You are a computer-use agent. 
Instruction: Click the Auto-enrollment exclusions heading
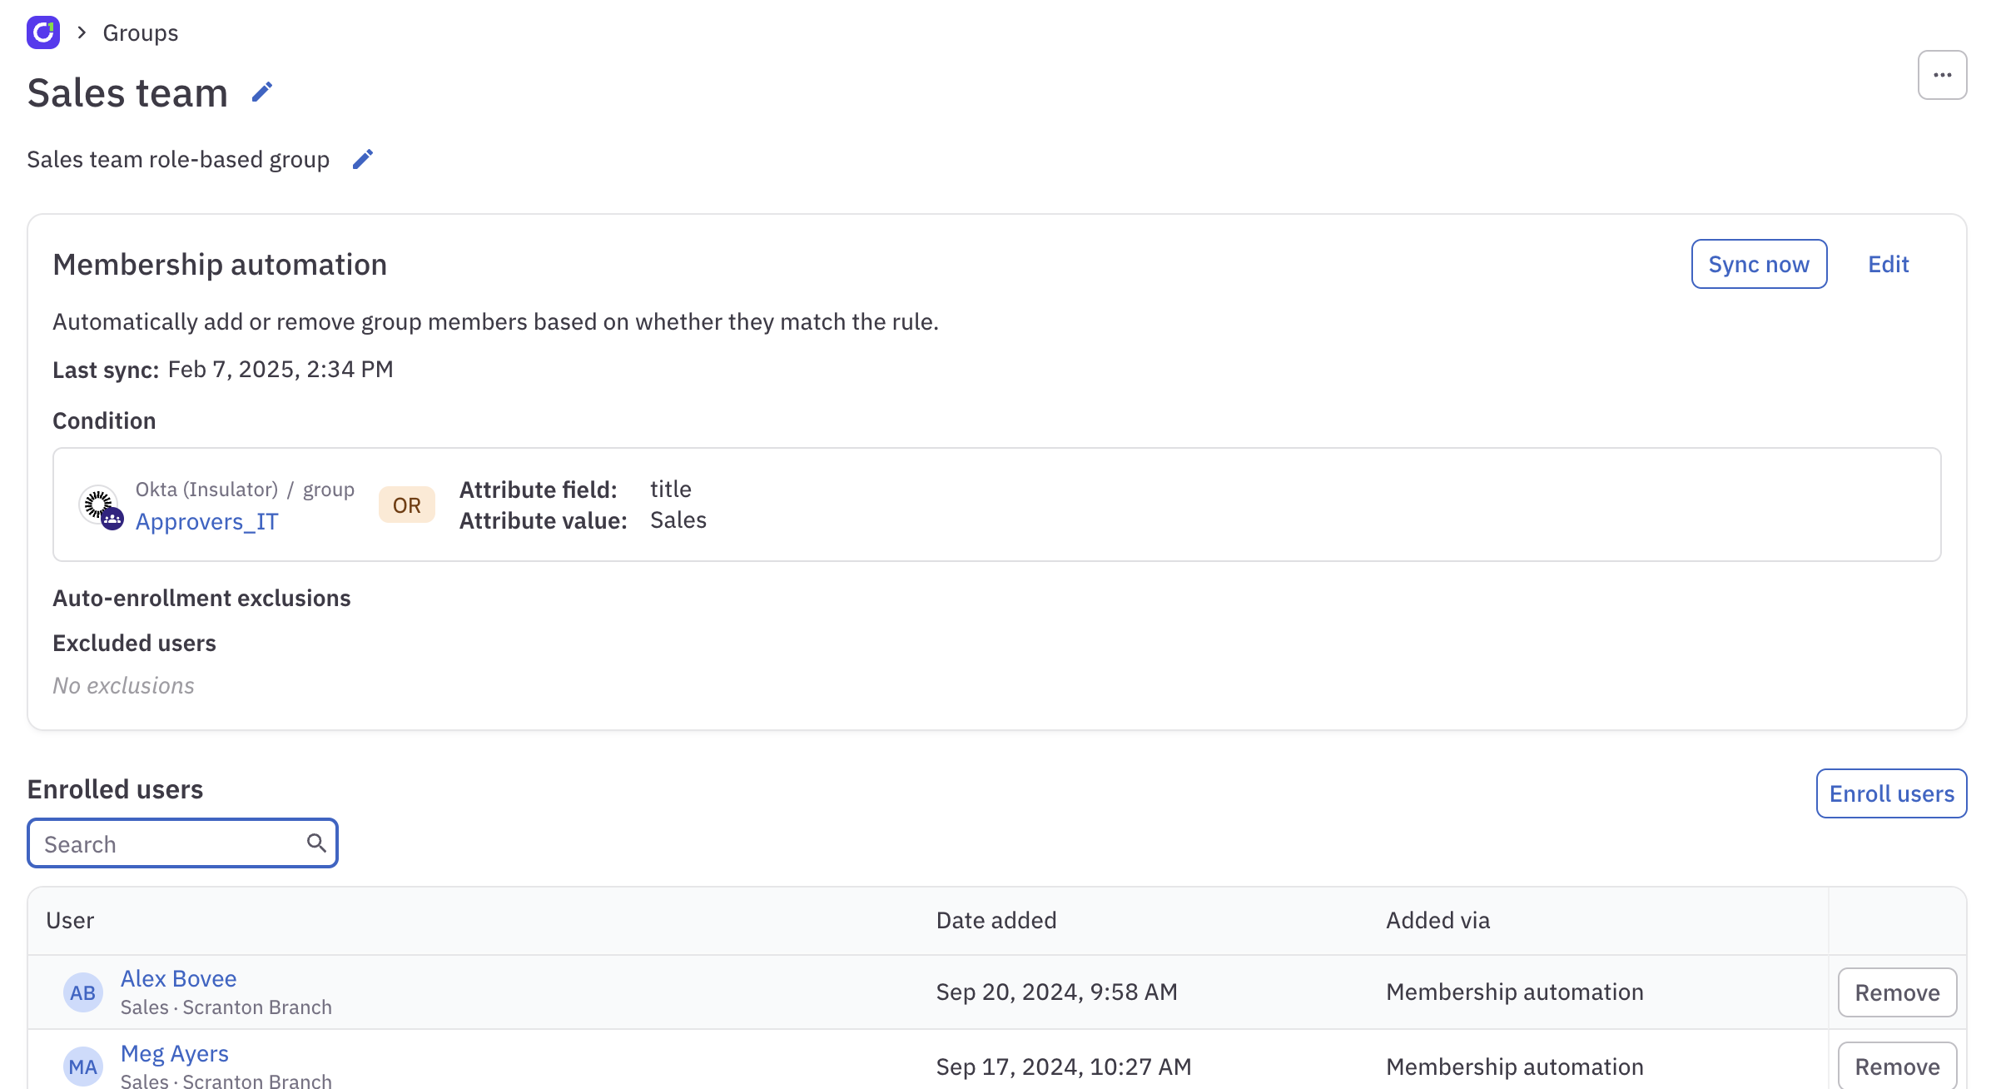coord(201,598)
